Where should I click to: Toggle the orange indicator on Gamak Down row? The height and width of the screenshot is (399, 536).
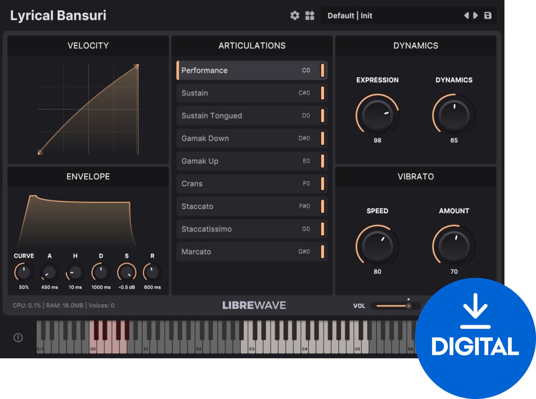323,138
